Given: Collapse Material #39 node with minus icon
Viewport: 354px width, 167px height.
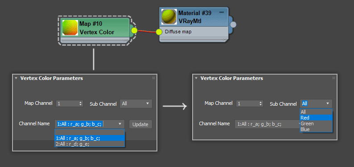Looking at the screenshot, I should [x=222, y=12].
